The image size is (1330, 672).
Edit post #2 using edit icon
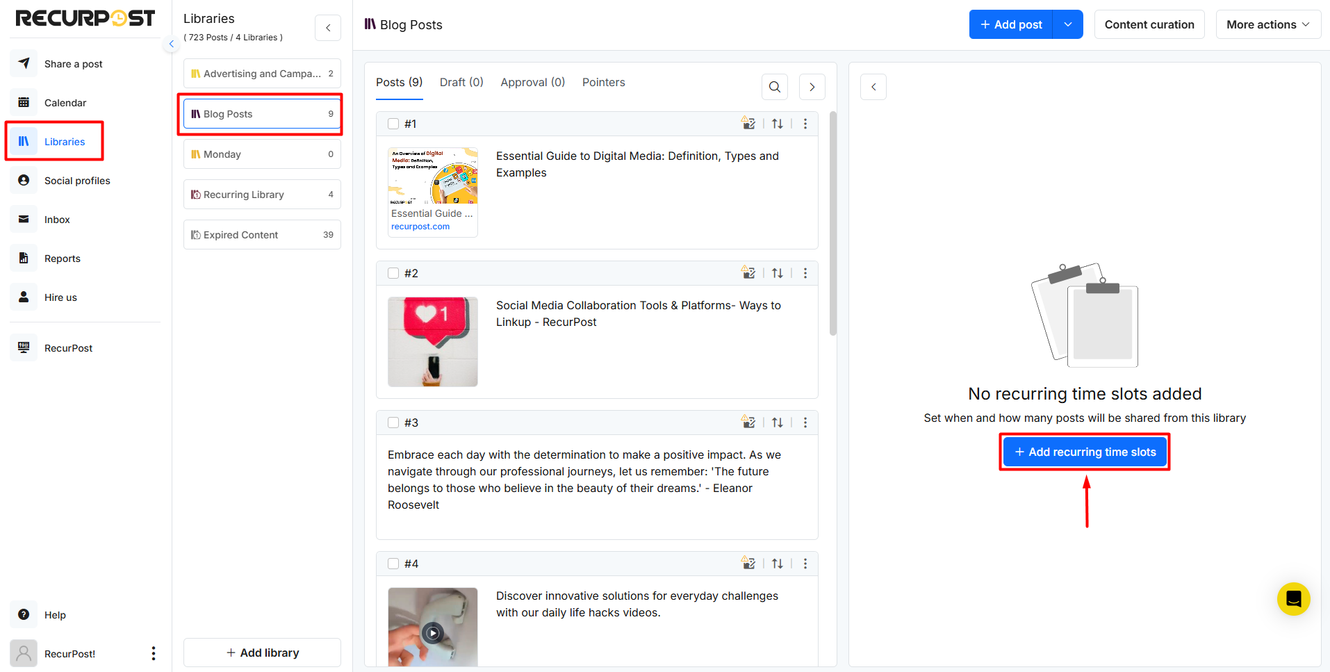point(748,272)
